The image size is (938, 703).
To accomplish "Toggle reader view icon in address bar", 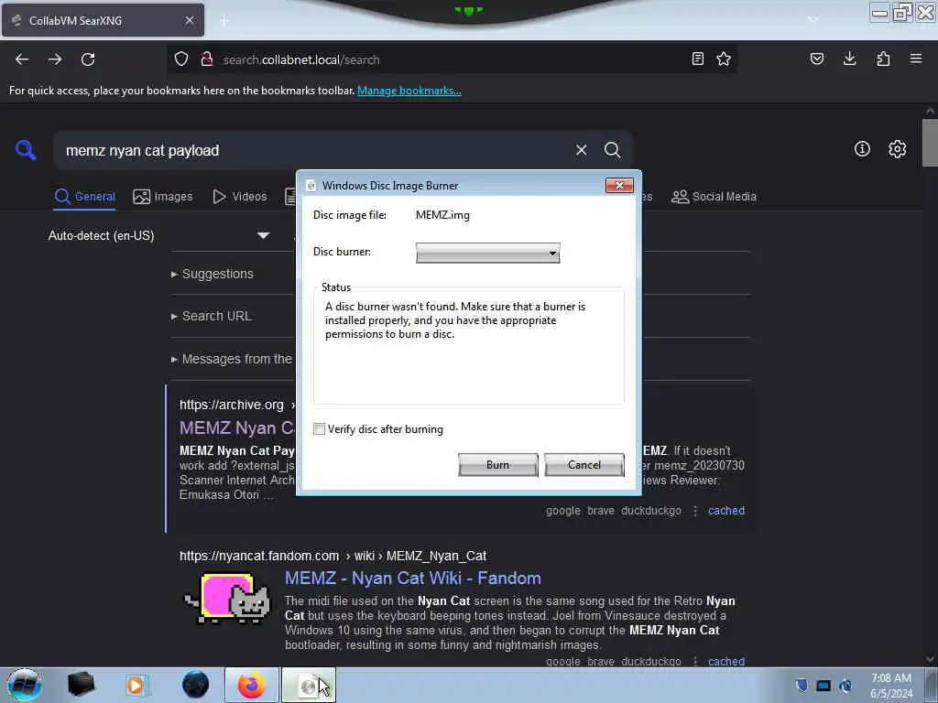I will click(x=697, y=59).
